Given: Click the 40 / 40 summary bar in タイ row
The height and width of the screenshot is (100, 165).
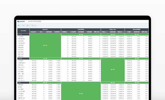Looking at the screenshot, I should tap(45, 83).
